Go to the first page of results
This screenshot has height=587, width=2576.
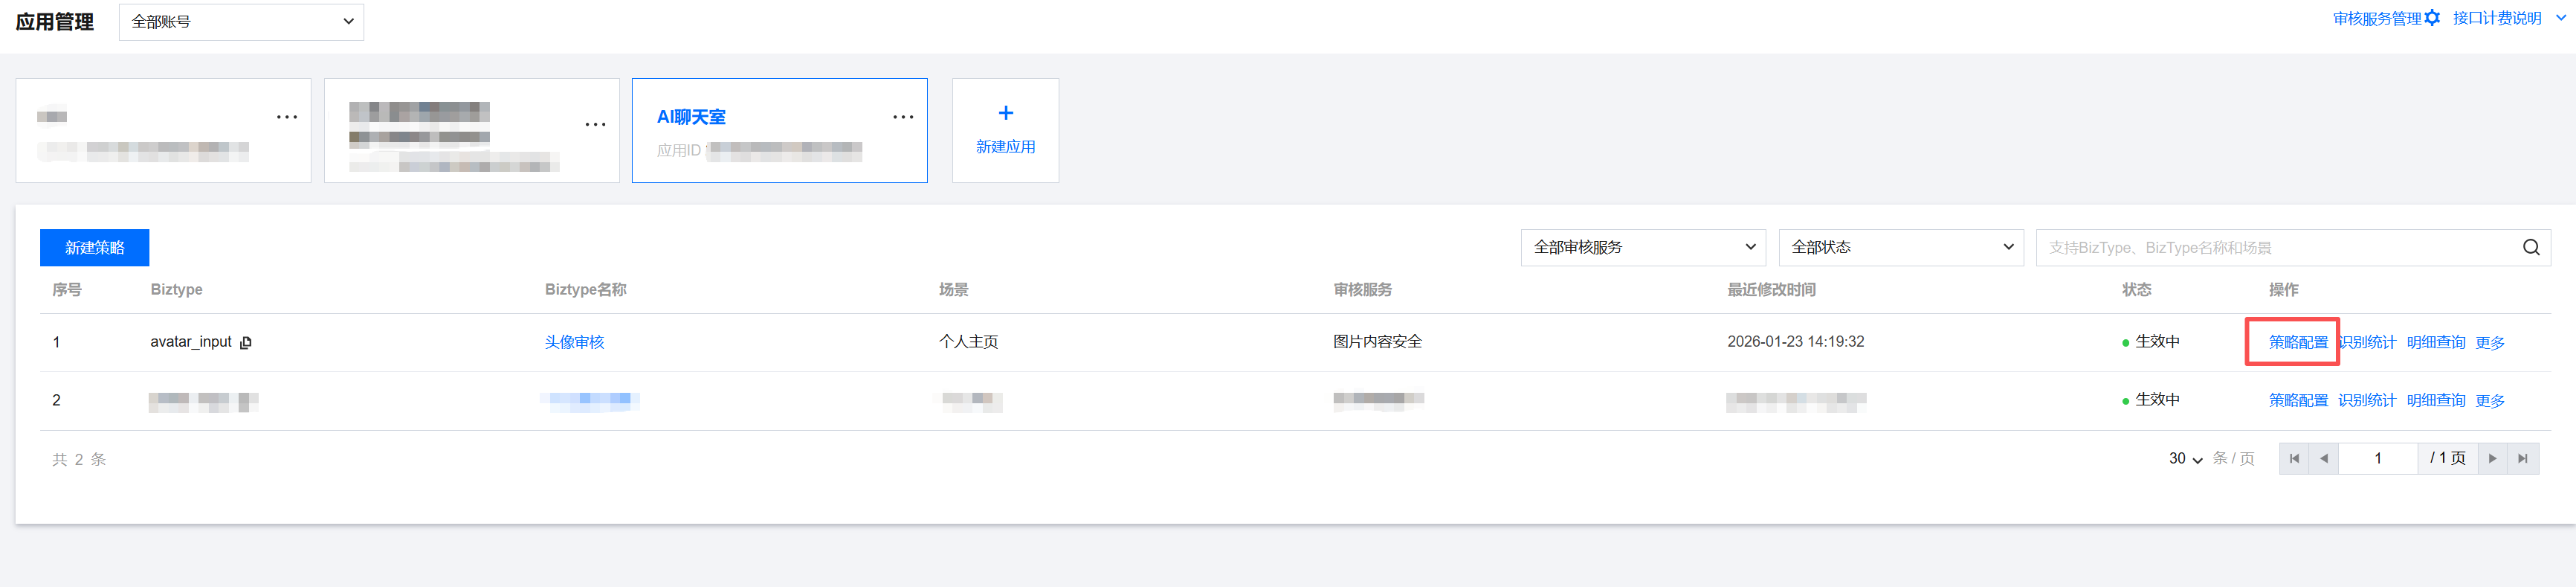pos(2294,459)
